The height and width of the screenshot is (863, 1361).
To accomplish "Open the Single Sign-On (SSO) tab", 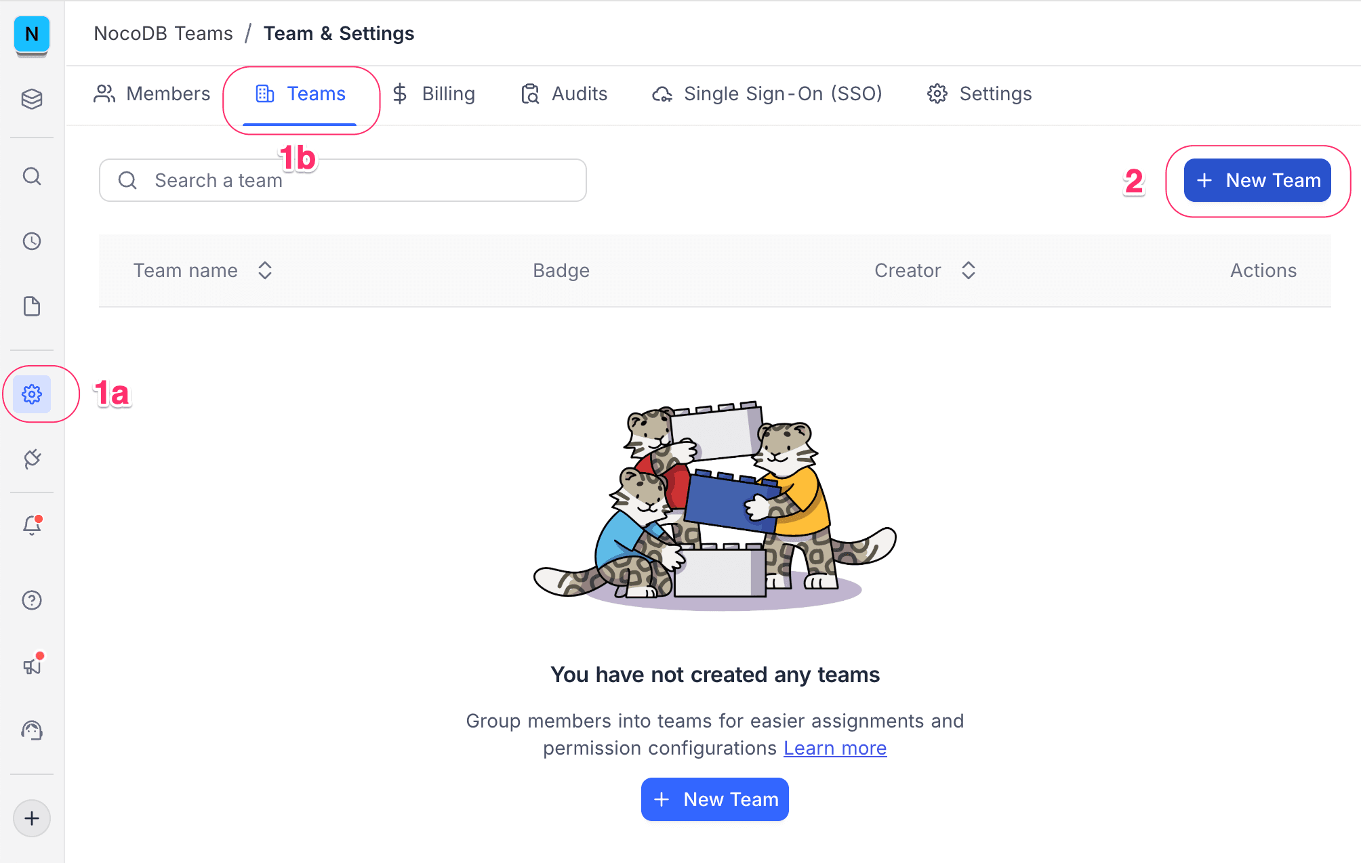I will coord(767,93).
